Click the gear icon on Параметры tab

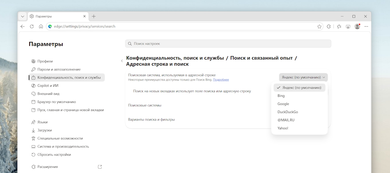point(31,16)
